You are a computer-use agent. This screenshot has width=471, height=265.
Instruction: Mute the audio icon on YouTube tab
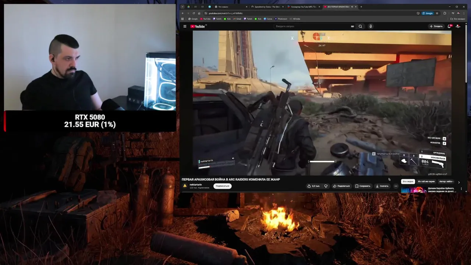pyautogui.click(x=352, y=7)
